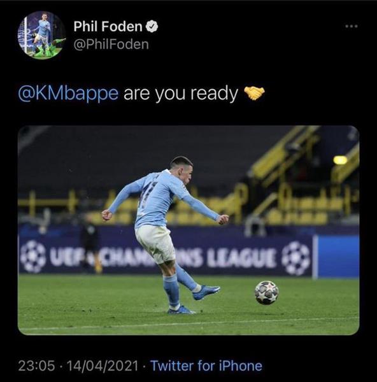Image resolution: width=377 pixels, height=382 pixels.
Task: Click the Phil Foden display name
Action: [108, 26]
